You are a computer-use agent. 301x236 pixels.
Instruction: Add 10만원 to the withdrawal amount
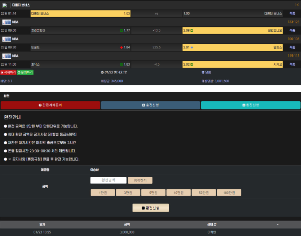click(x=178, y=192)
